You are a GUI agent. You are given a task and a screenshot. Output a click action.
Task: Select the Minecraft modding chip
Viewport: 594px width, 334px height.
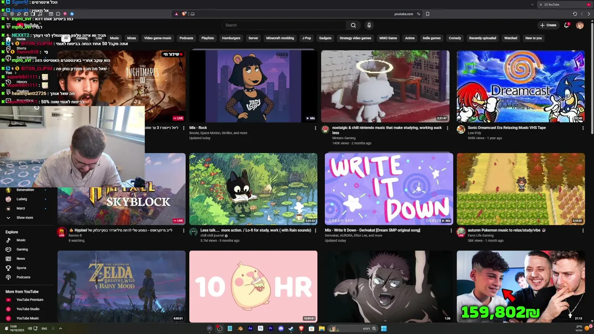pyautogui.click(x=280, y=38)
